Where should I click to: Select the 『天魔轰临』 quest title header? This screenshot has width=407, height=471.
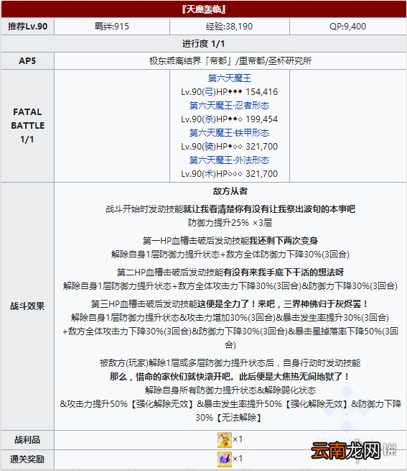pyautogui.click(x=204, y=9)
